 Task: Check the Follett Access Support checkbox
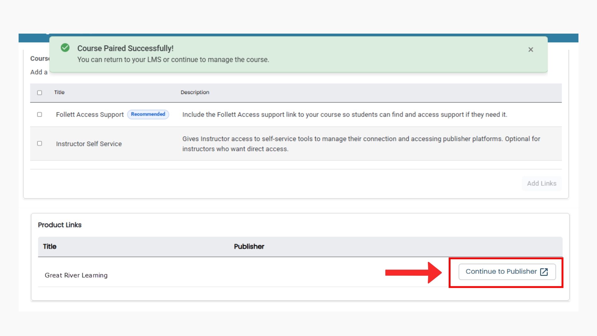39,114
